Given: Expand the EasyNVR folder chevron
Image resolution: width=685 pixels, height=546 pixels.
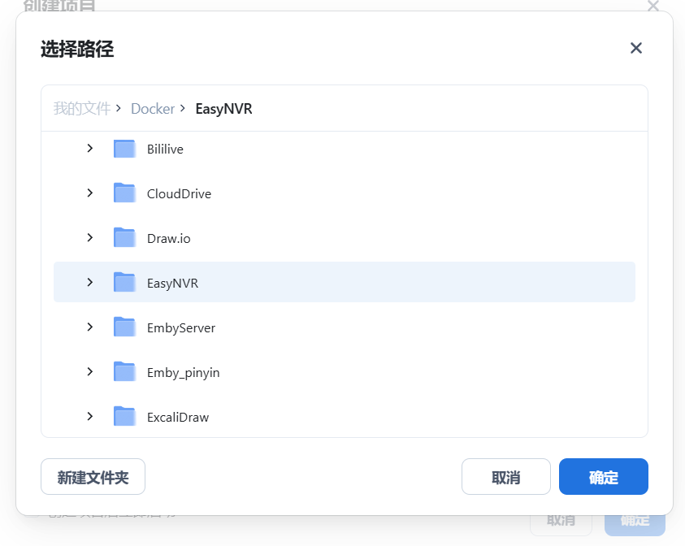Looking at the screenshot, I should click(89, 283).
